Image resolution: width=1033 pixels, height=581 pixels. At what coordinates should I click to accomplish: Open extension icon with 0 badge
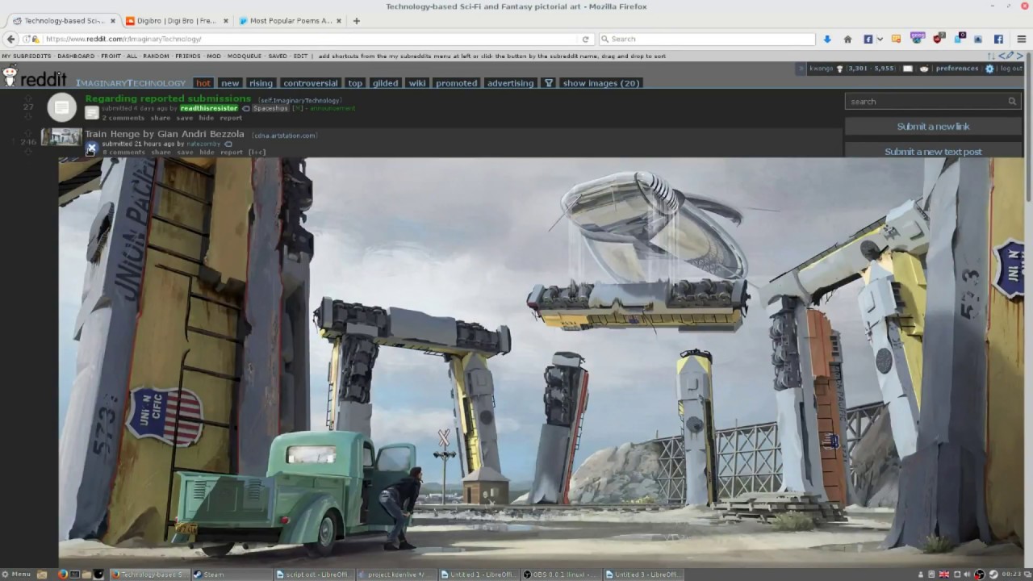click(x=959, y=39)
